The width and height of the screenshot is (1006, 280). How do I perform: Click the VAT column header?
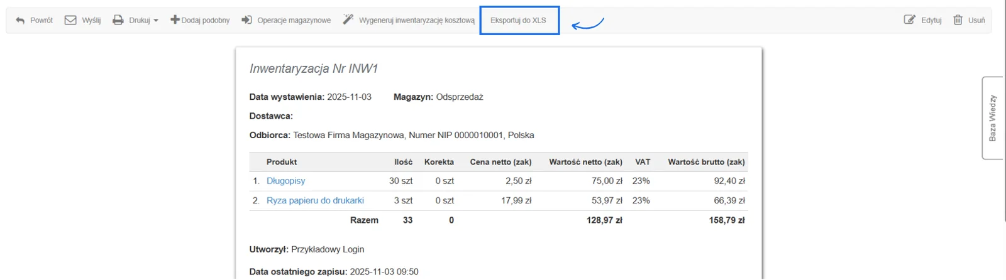point(643,162)
